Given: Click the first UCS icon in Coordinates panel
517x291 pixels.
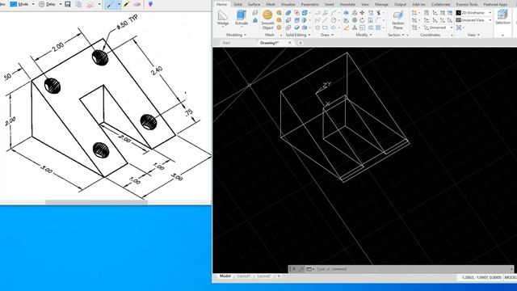Looking at the screenshot, I should pyautogui.click(x=414, y=13).
